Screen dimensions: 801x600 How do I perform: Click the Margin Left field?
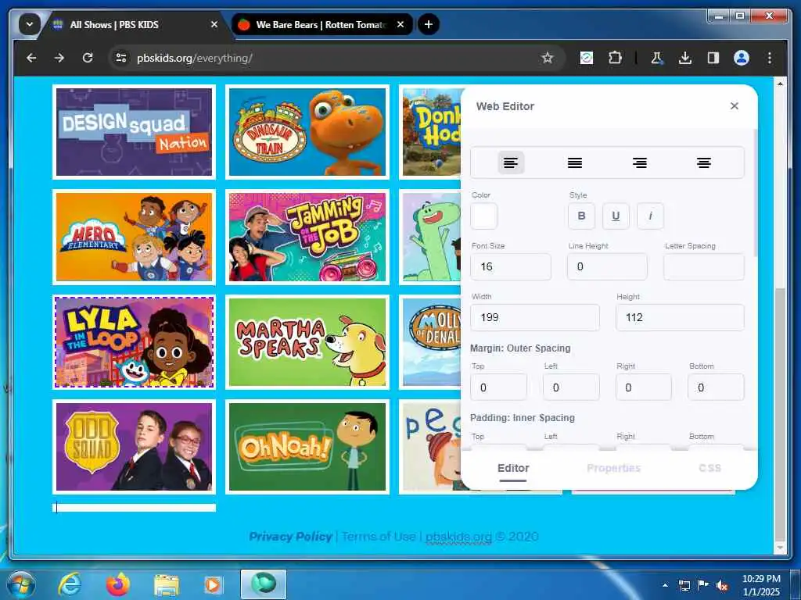571,387
